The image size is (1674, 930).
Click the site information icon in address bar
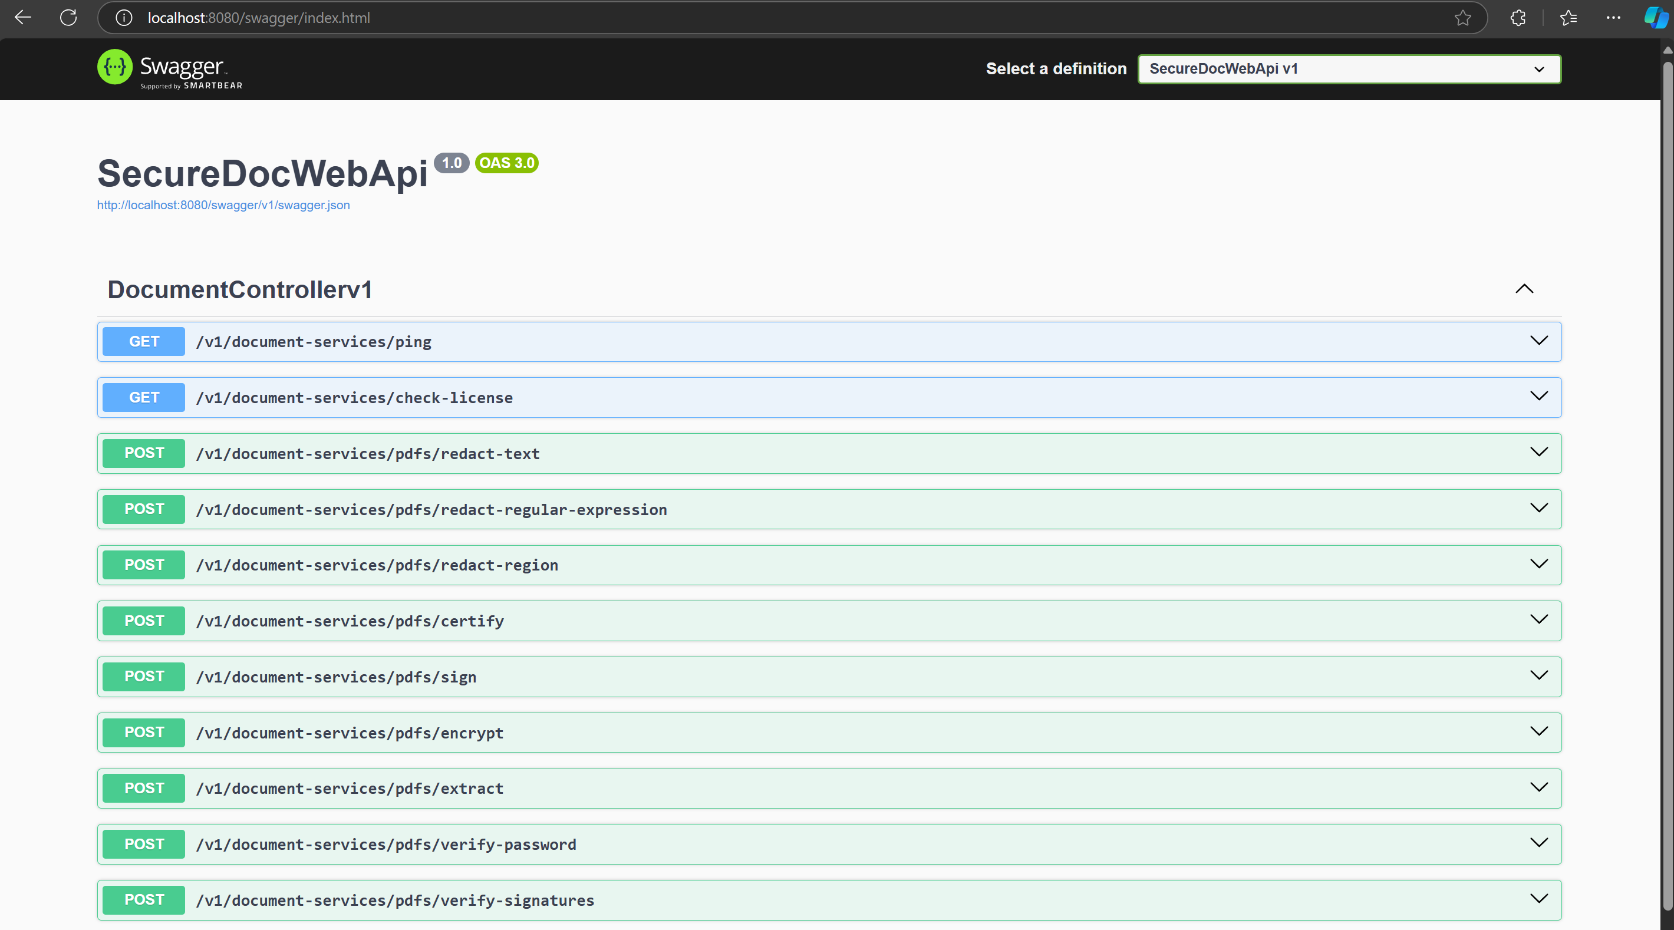pyautogui.click(x=123, y=18)
